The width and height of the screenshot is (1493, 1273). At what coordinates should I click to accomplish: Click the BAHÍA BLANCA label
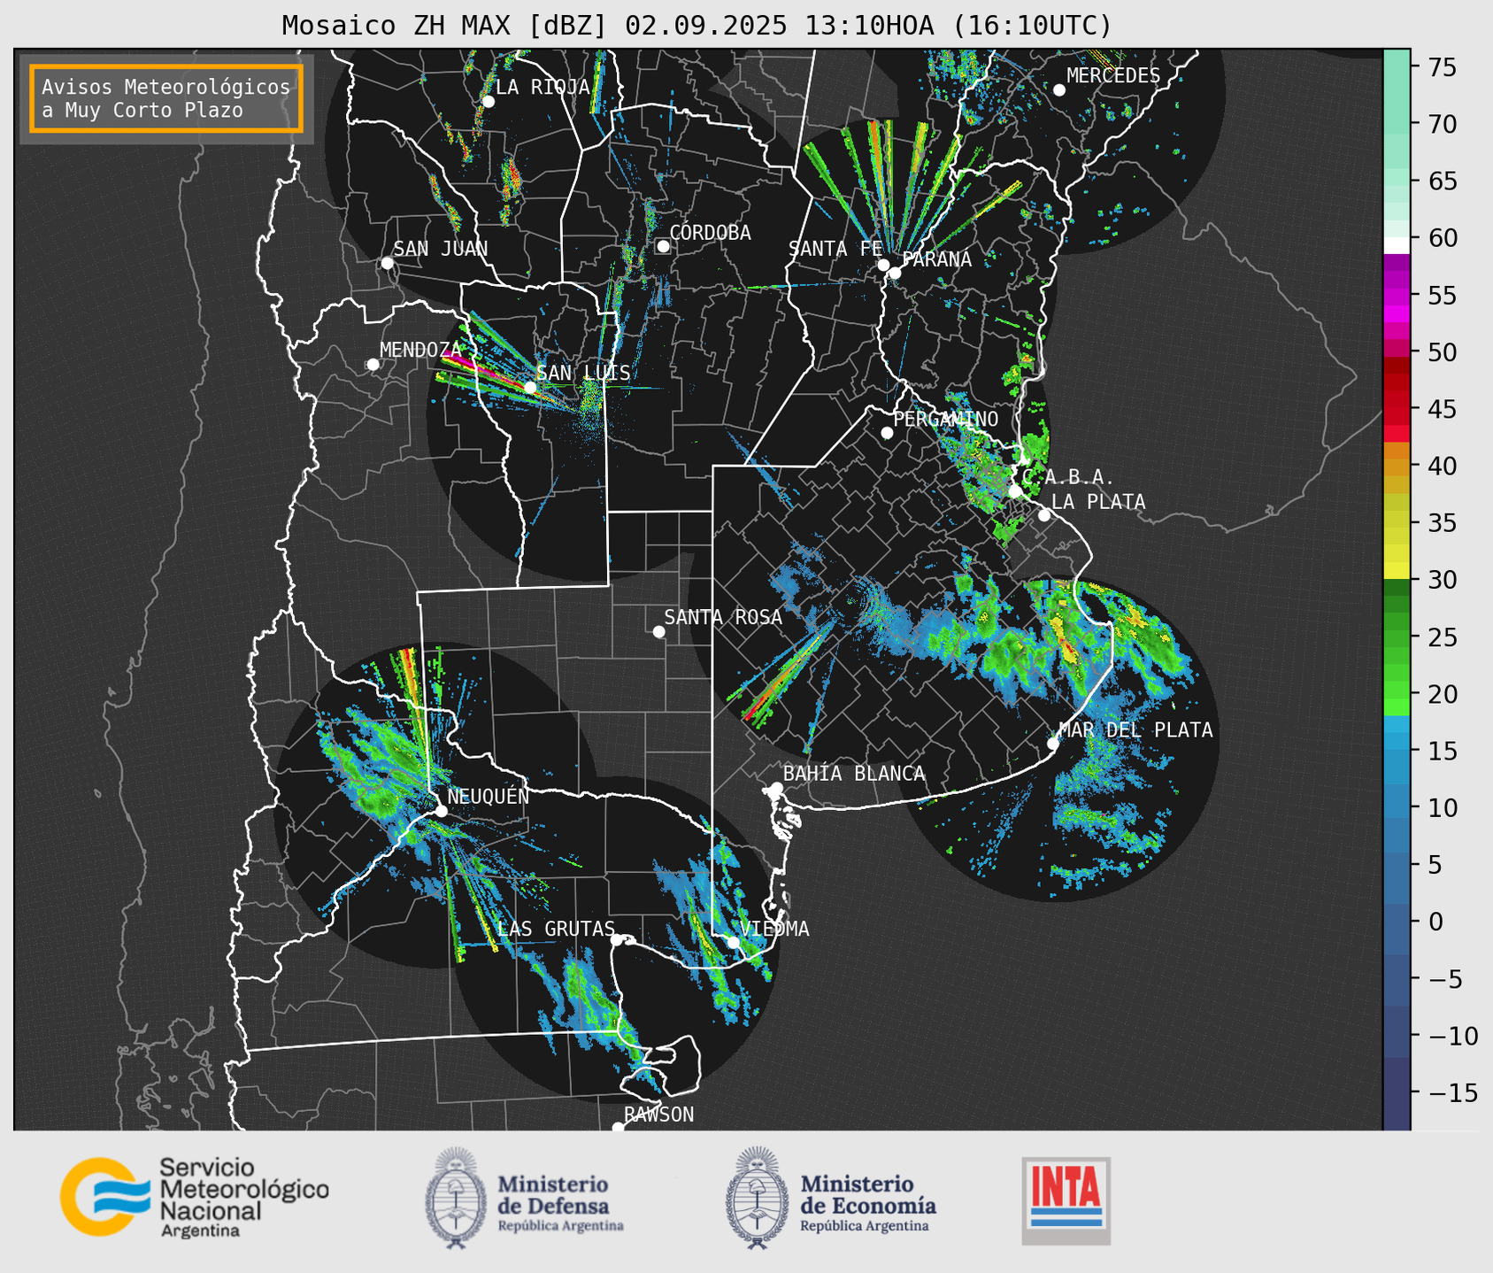854,774
